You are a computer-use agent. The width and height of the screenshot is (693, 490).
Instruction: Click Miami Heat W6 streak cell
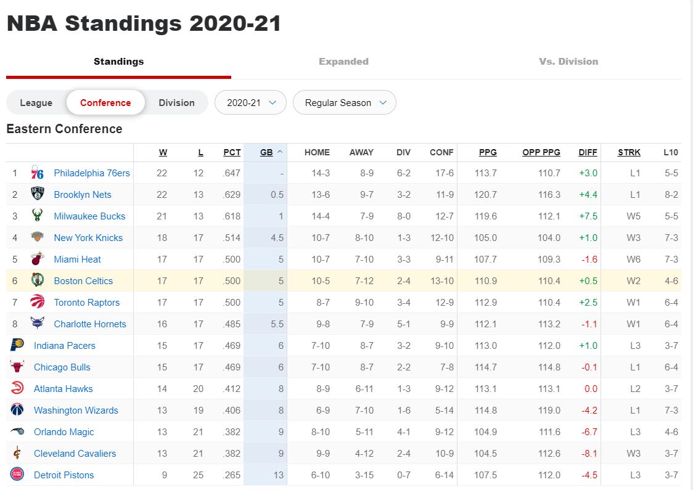633,259
